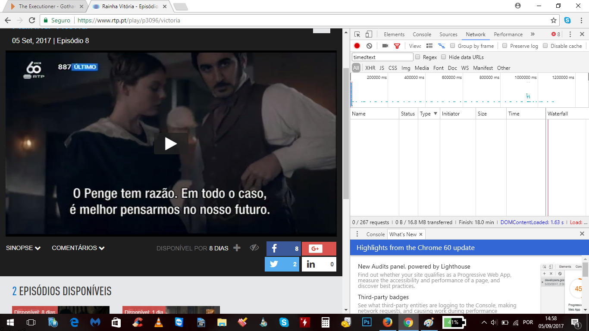Screen dimensions: 589x331
Task: Expand the COMENTÁRIOS section
Action: [78, 248]
